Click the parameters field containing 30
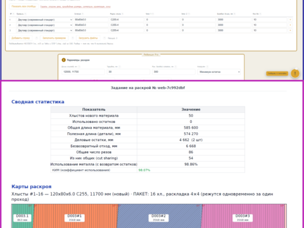The height and width of the screenshot is (228, 304). (129, 72)
